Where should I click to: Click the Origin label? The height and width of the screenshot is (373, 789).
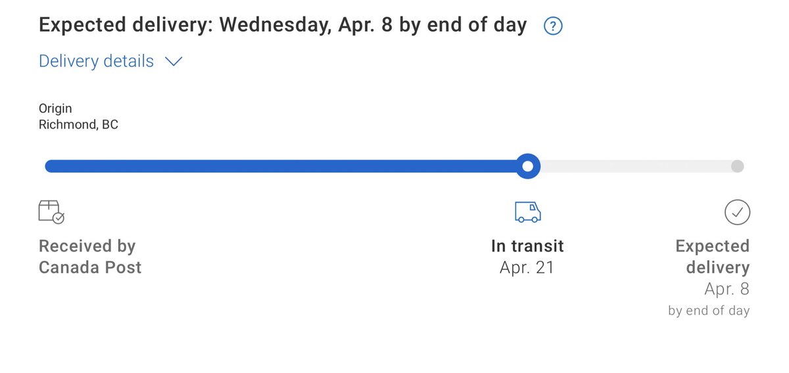tap(55, 109)
